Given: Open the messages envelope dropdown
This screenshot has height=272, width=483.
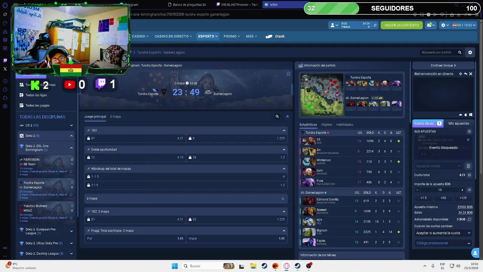Looking at the screenshot, I should click(x=431, y=25).
